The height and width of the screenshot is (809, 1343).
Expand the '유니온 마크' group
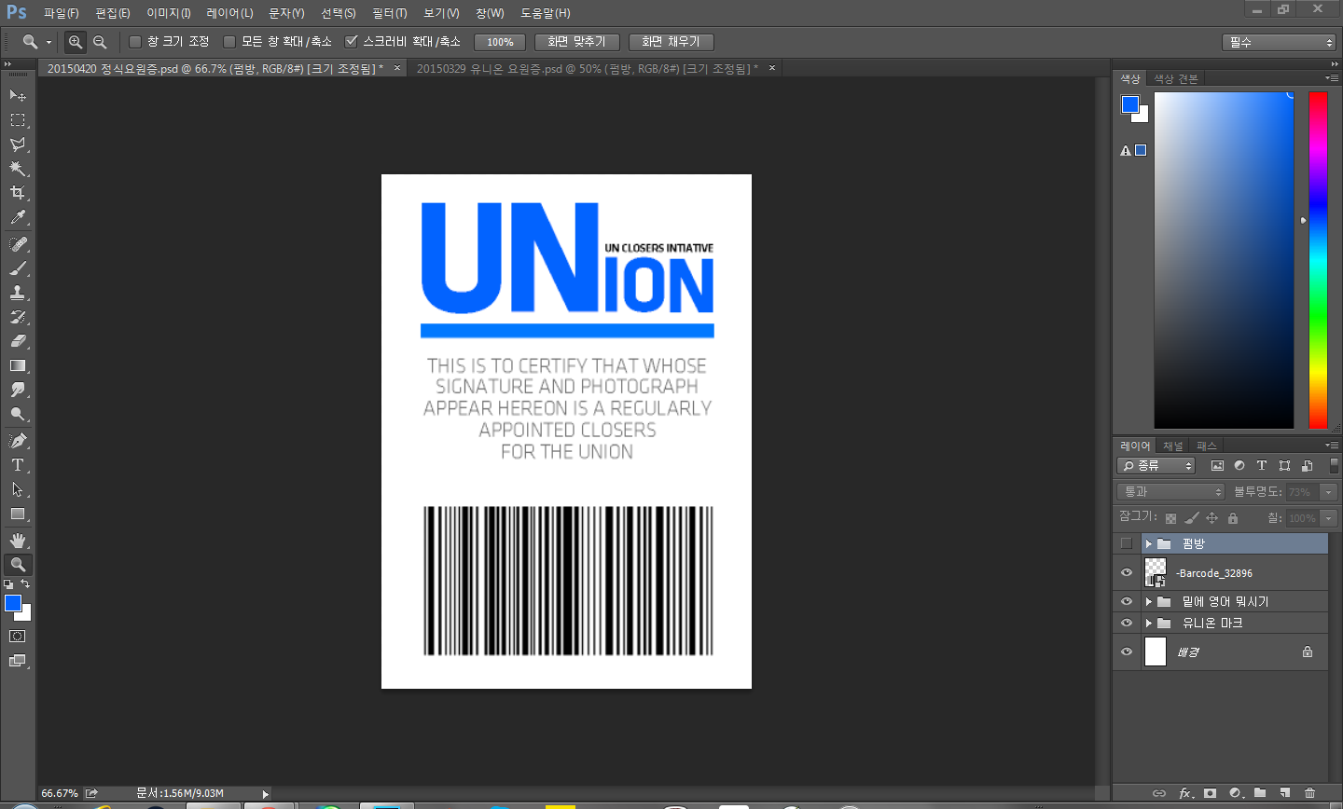click(1149, 623)
